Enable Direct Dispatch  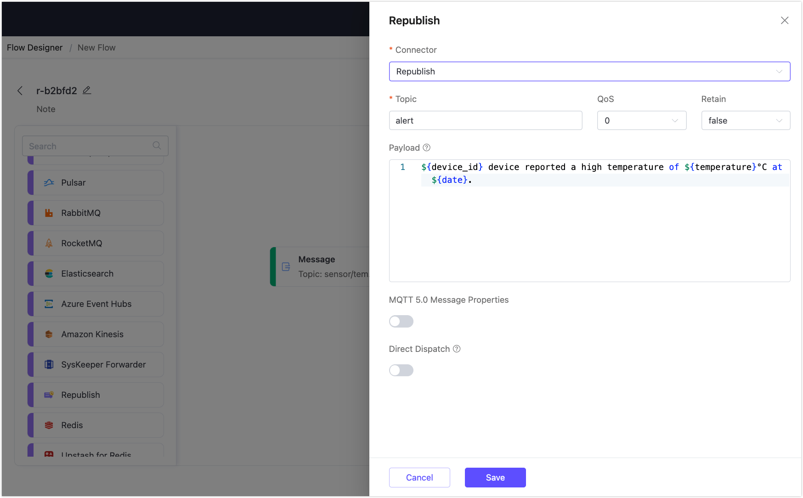coord(401,370)
